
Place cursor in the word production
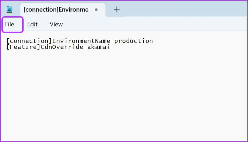(134, 41)
